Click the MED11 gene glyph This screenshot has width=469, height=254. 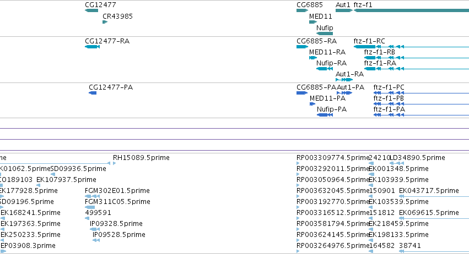(x=314, y=22)
